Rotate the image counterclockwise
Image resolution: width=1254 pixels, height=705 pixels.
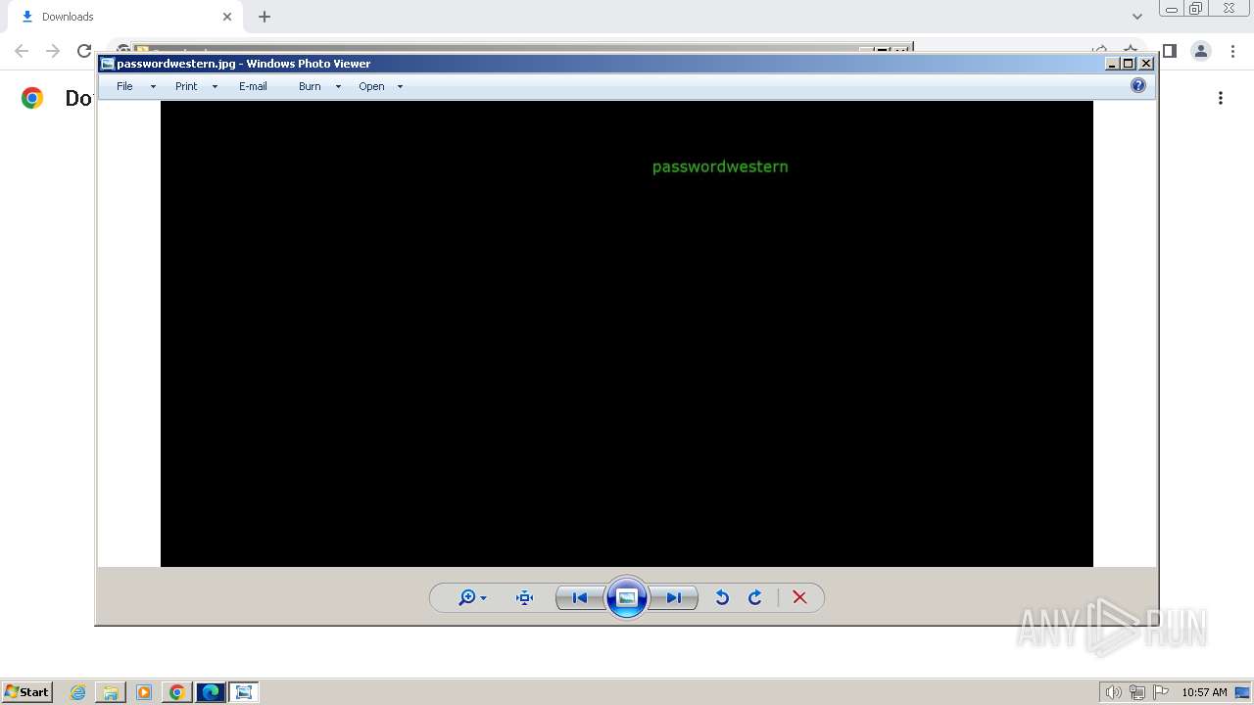(722, 597)
